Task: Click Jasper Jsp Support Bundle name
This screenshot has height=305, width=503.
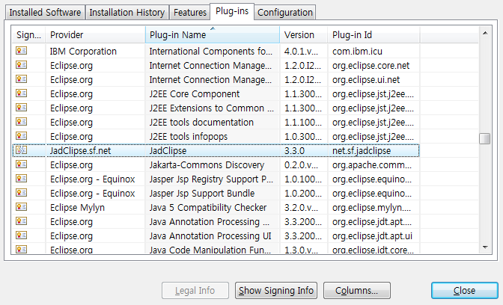Action: pyautogui.click(x=202, y=193)
